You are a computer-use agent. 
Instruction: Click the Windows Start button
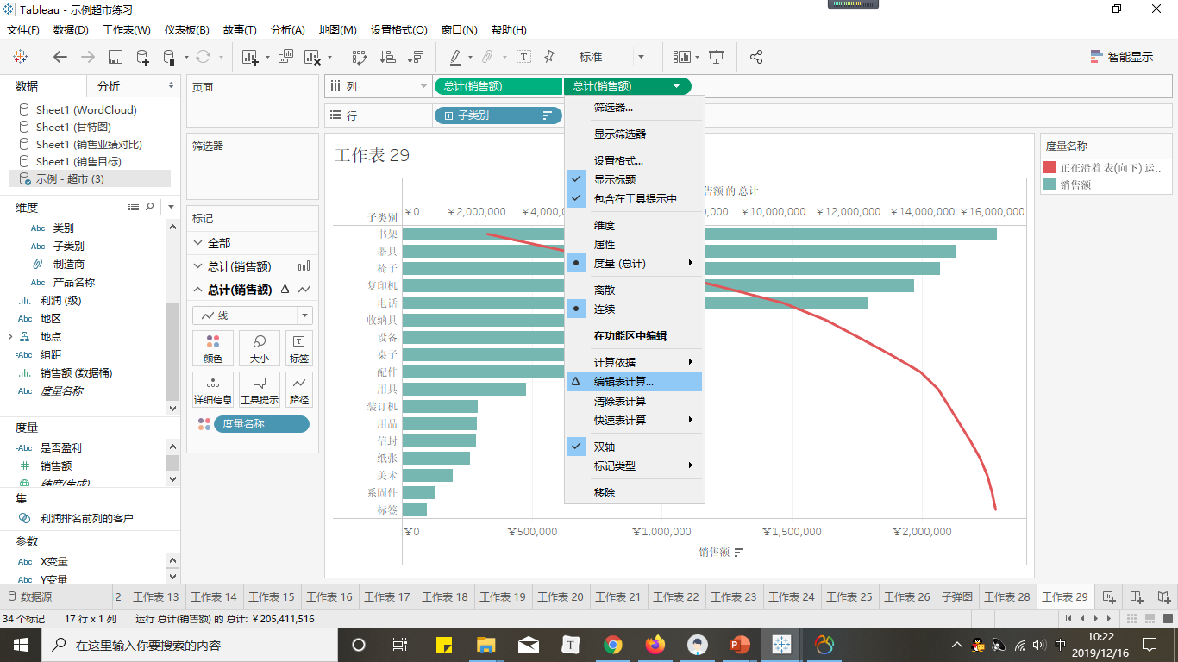20,644
